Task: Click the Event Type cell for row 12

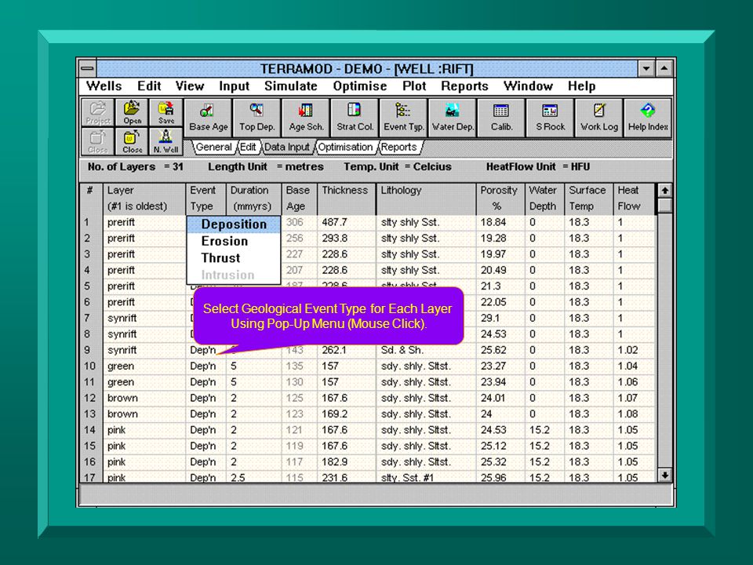Action: click(206, 398)
